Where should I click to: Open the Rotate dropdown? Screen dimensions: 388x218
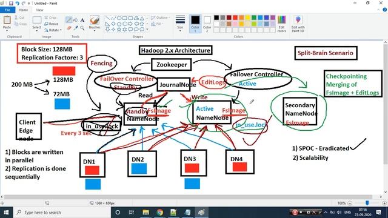tap(53, 30)
